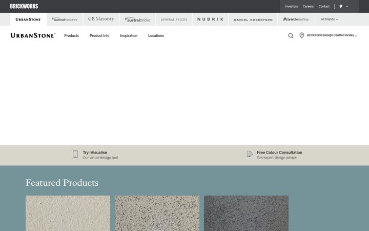Click the Free Colour Consultation heading
369x231 pixels.
(x=280, y=152)
